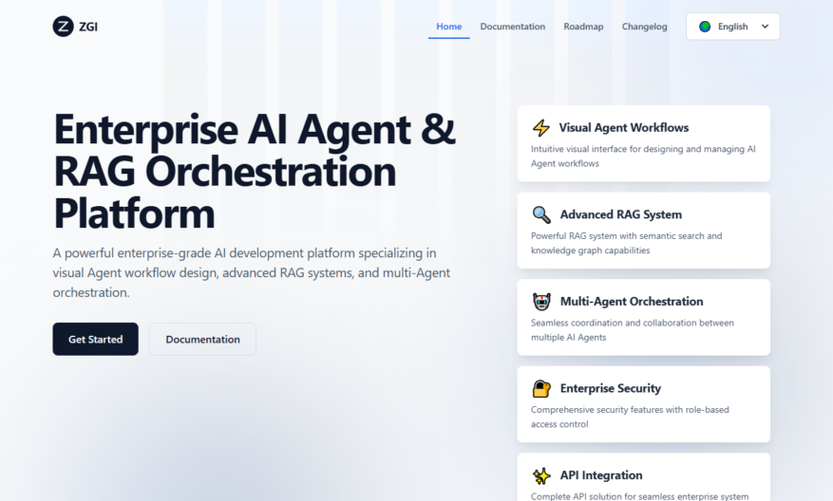Viewport: 833px width, 501px height.
Task: Click the ZGI brand name text
Action: click(x=88, y=27)
